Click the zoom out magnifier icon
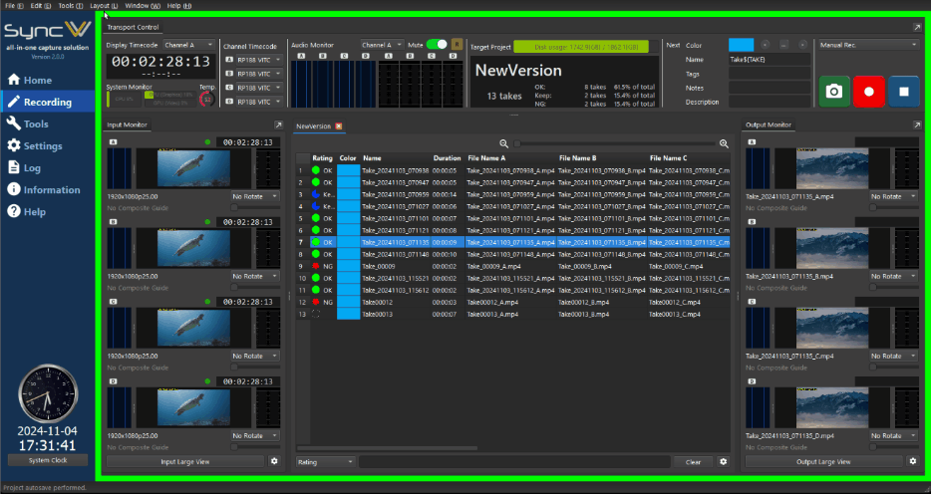 [505, 143]
